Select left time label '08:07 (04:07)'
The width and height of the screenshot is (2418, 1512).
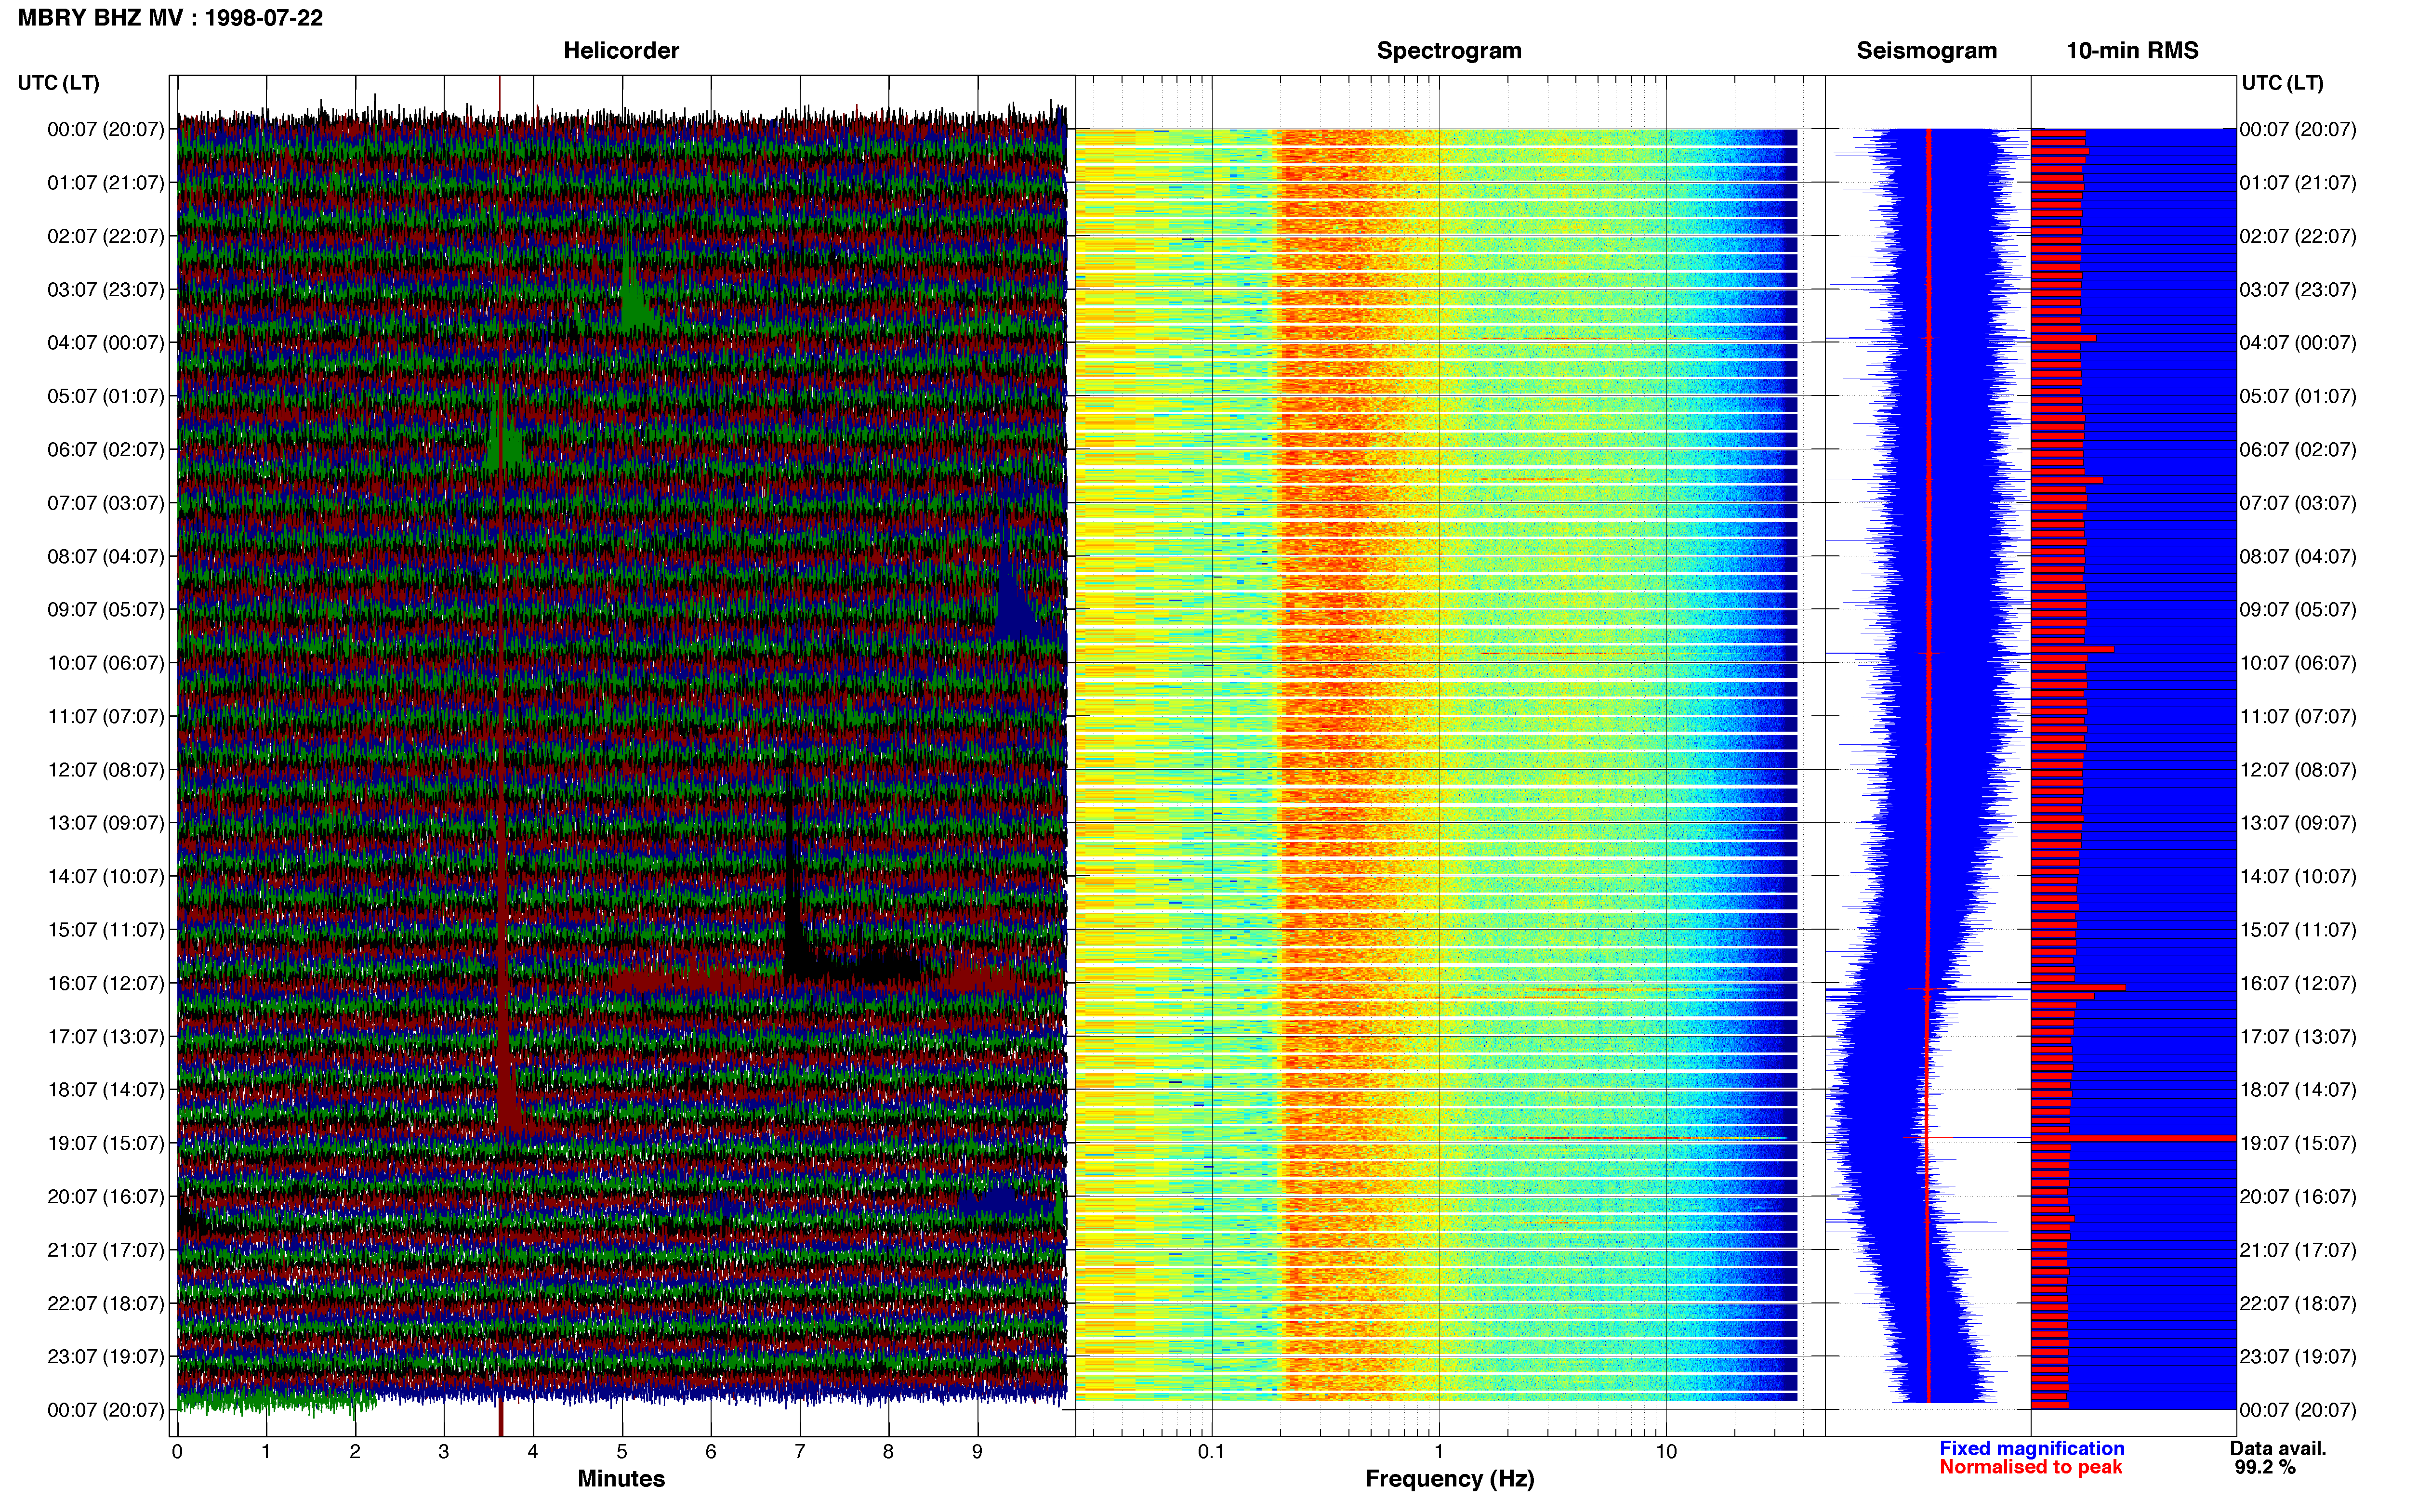106,556
